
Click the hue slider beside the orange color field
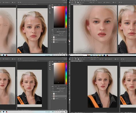[66, 74]
